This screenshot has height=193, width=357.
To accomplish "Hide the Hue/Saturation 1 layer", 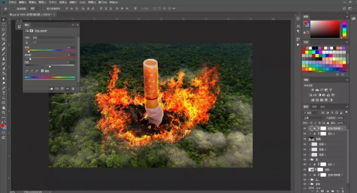I will (x=305, y=175).
